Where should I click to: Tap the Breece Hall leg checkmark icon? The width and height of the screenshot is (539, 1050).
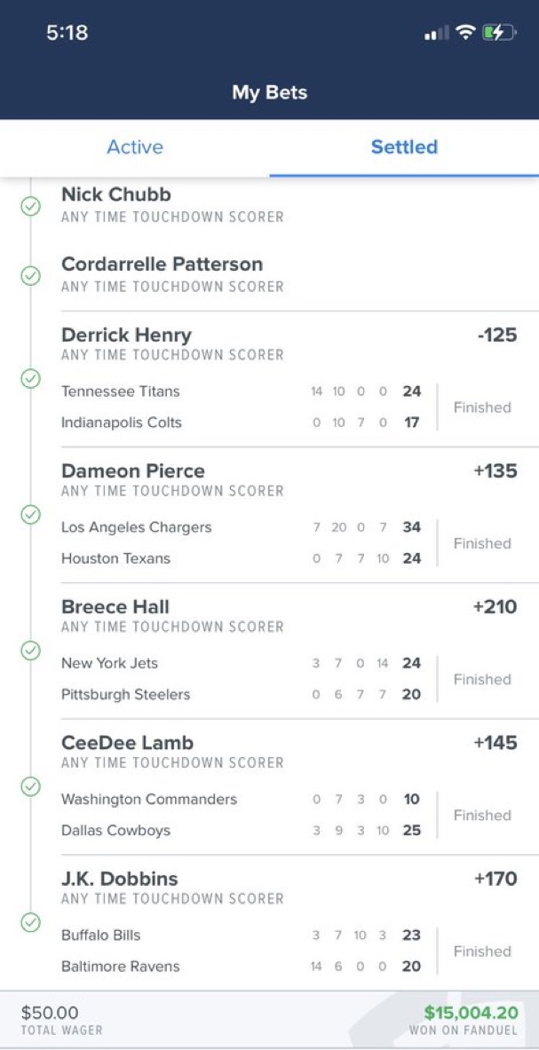[30, 651]
